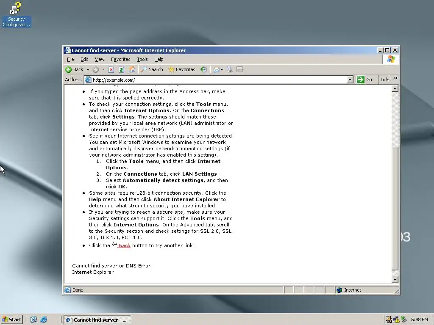Click the Mail envelope toolbar icon
The width and height of the screenshot is (434, 325).
(x=217, y=70)
